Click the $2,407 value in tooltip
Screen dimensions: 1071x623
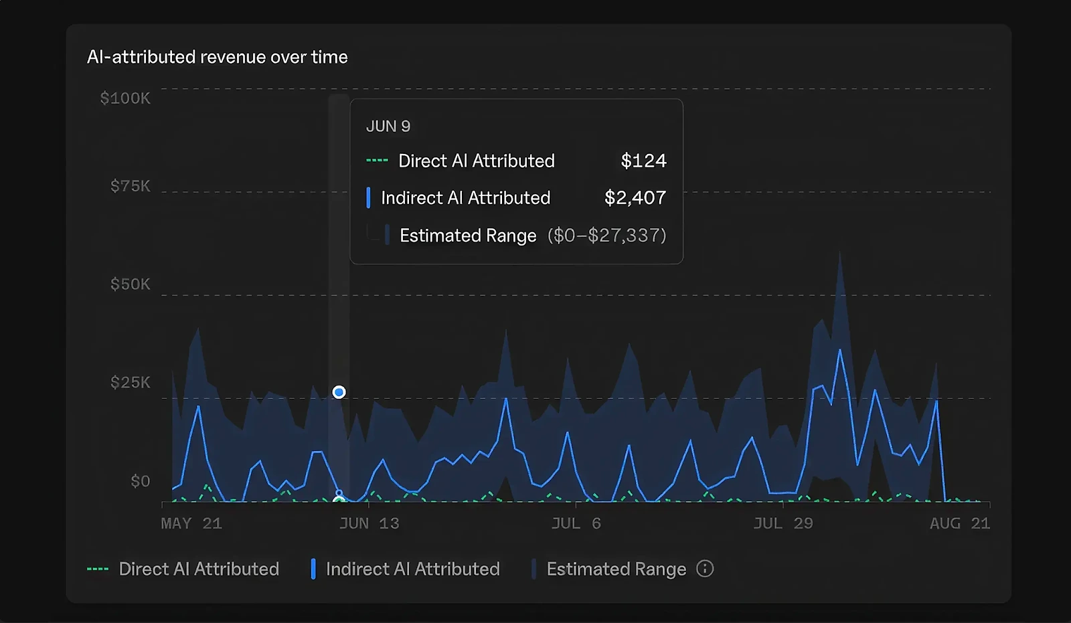coord(635,197)
